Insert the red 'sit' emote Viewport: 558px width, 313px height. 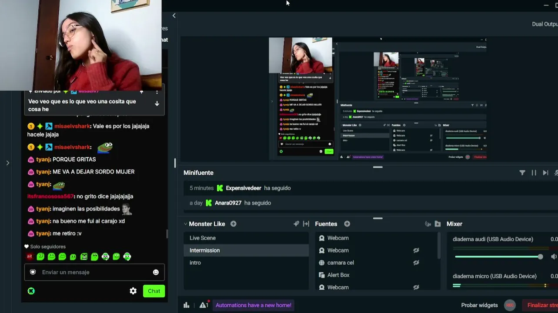pos(30,256)
